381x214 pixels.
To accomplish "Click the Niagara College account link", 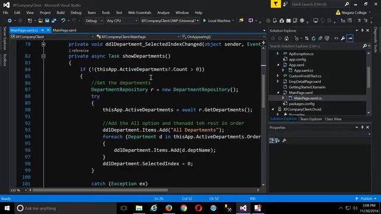I will tap(354, 12).
